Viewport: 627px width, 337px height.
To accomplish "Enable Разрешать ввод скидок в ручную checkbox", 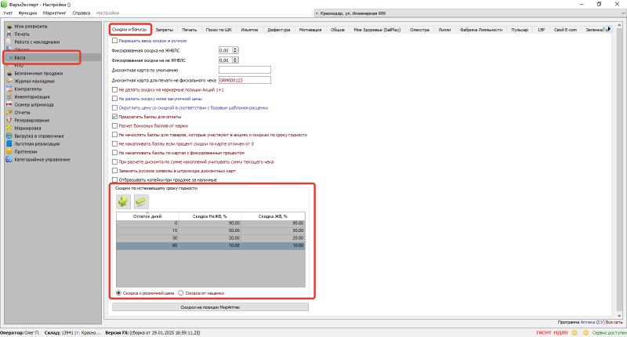I will tap(116, 40).
